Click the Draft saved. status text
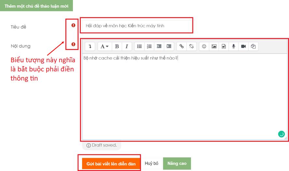Viewport: 289px width, 171px height. 104,145
